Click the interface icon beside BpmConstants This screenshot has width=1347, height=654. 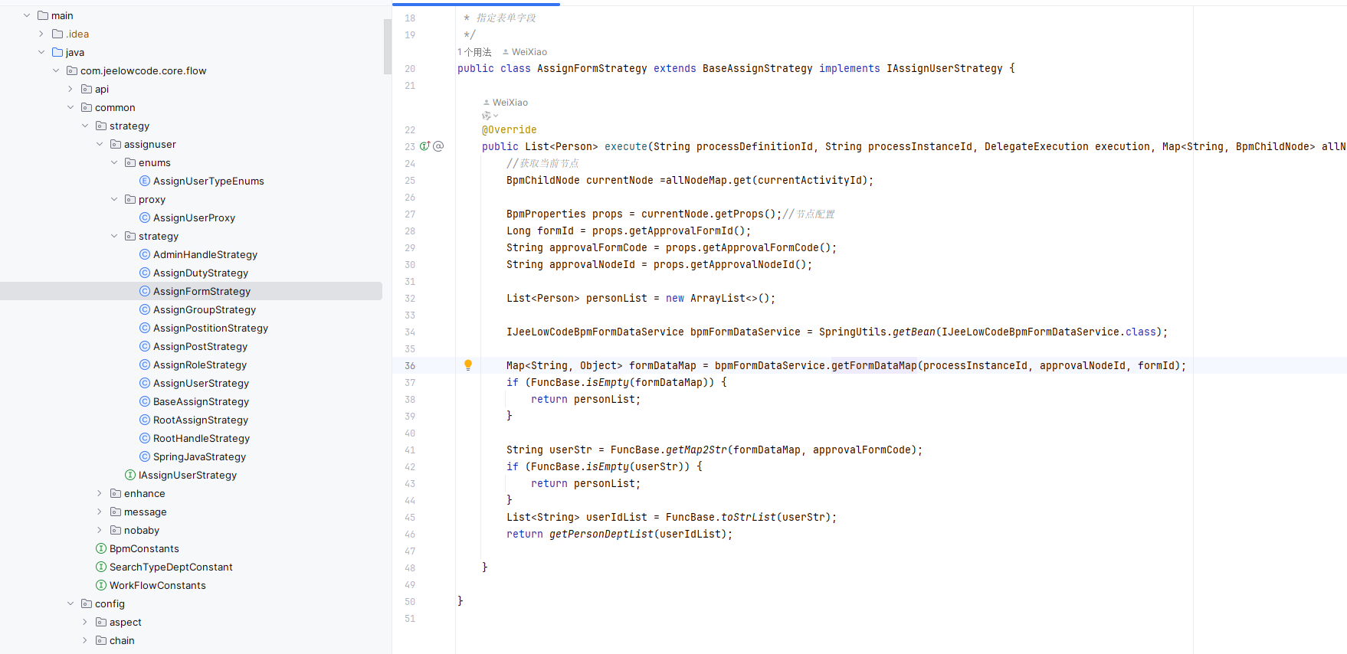coord(101,549)
